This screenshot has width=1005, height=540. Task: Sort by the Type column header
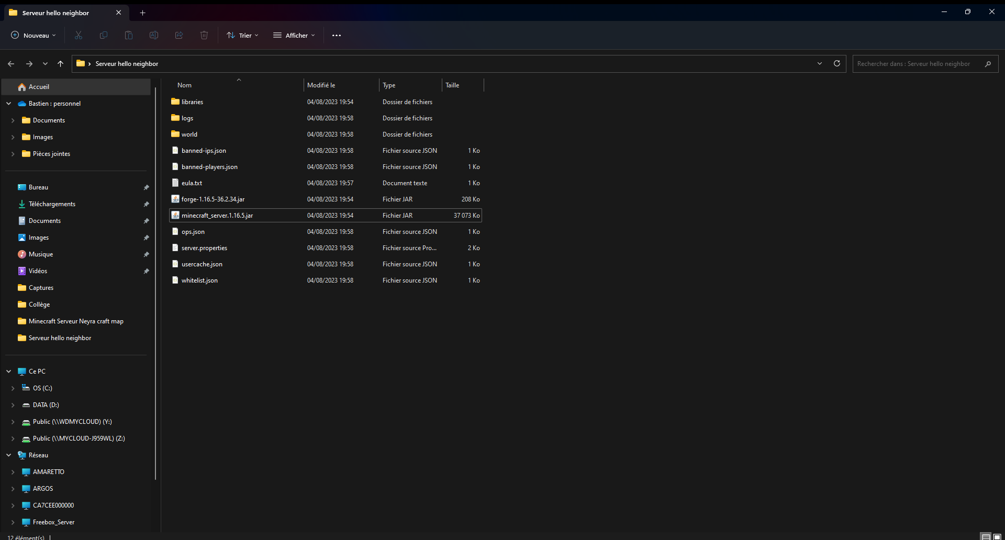click(x=410, y=85)
